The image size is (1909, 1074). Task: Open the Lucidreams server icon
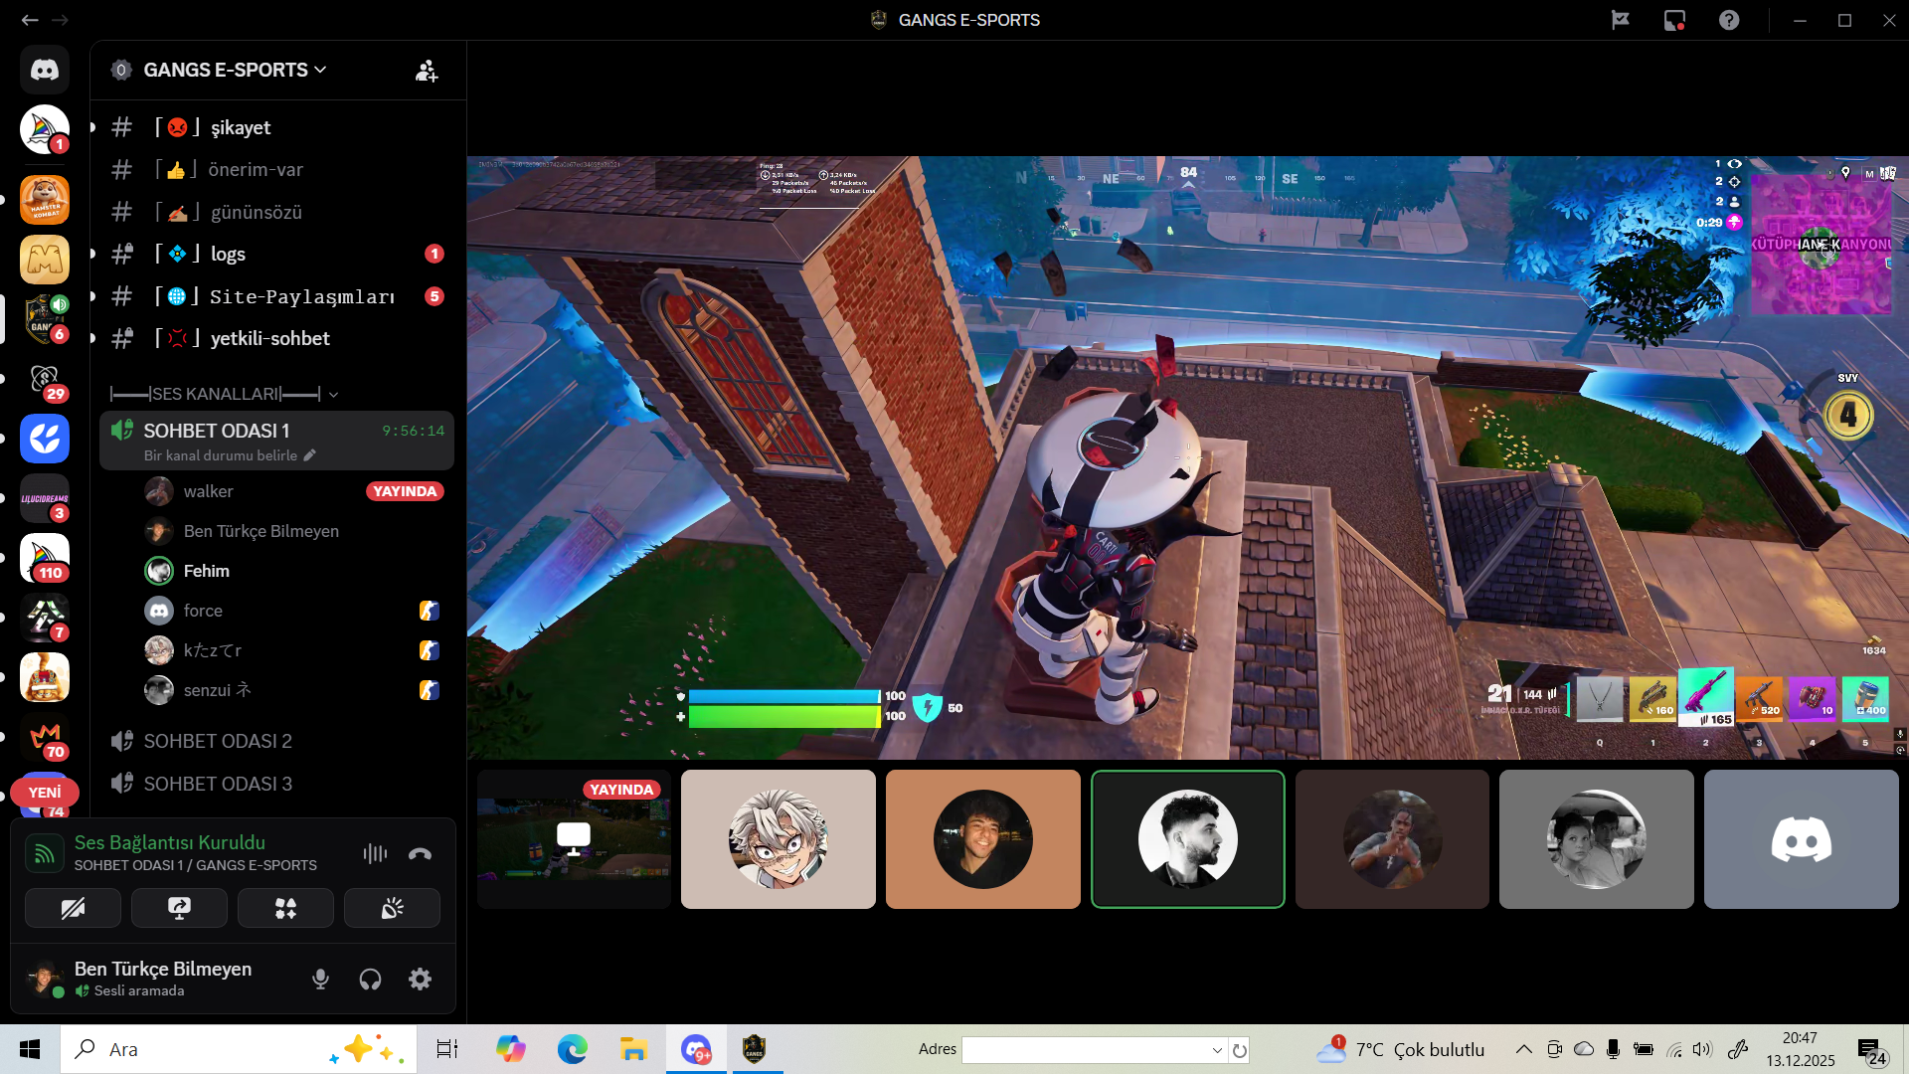pos(45,498)
